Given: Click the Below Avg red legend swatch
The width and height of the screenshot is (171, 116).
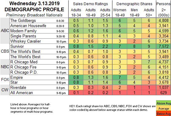Looking at the screenshot, I should (x=163, y=114).
